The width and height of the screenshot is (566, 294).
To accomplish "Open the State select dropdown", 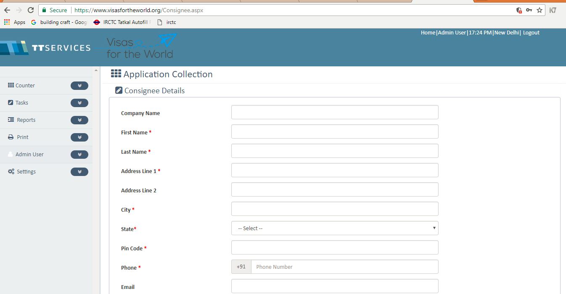I will pos(335,228).
